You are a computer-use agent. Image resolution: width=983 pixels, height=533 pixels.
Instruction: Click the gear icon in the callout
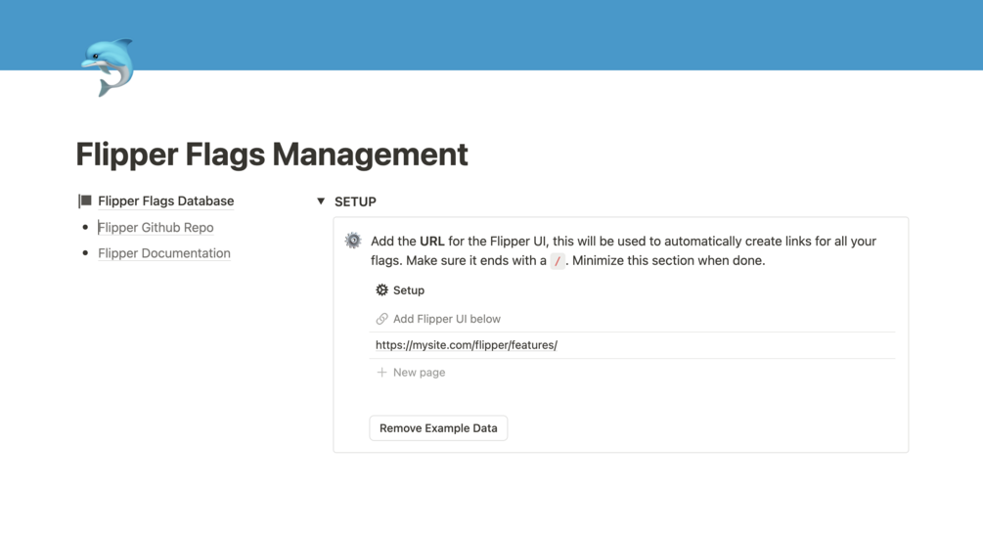353,241
